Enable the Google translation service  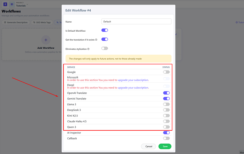coord(166,72)
